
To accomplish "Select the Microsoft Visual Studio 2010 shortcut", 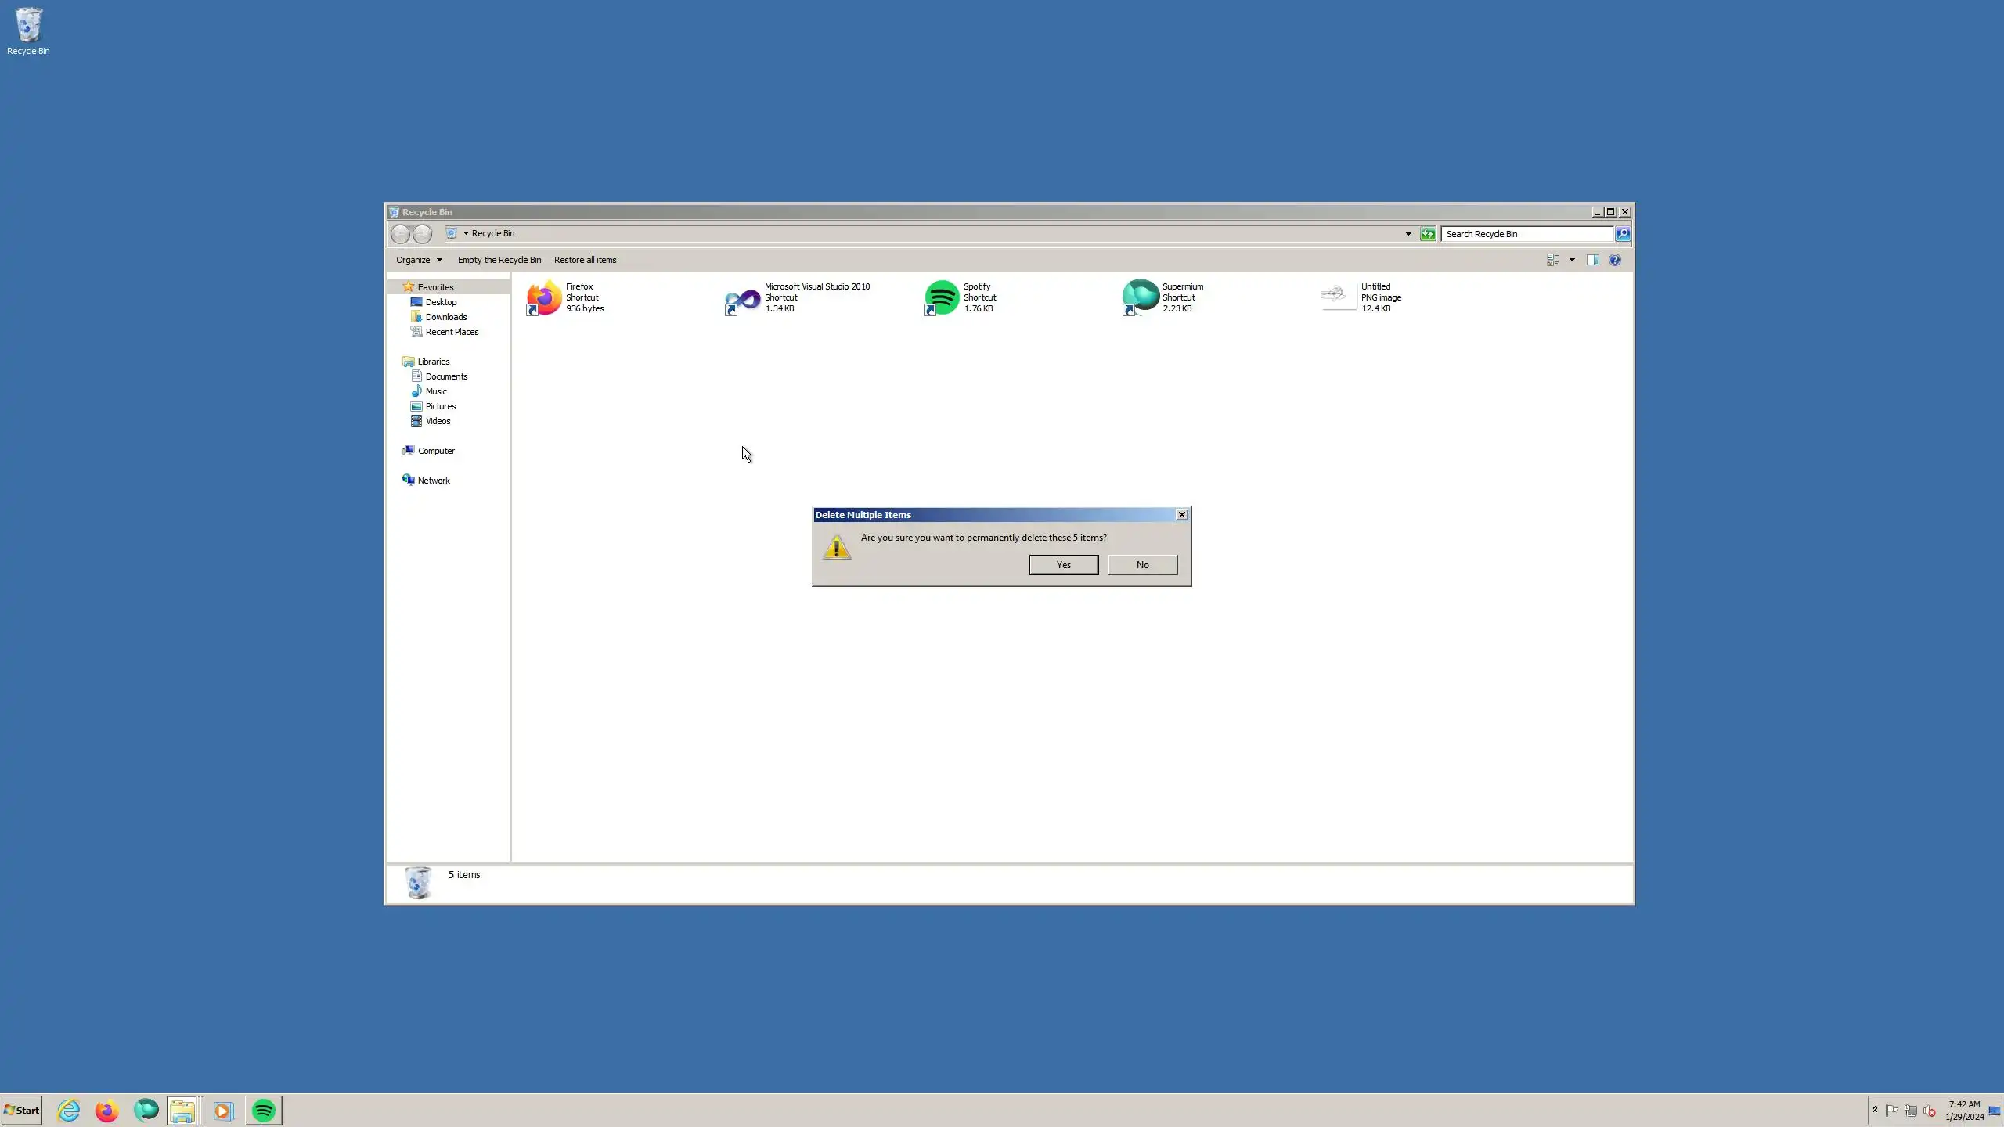I will click(743, 297).
